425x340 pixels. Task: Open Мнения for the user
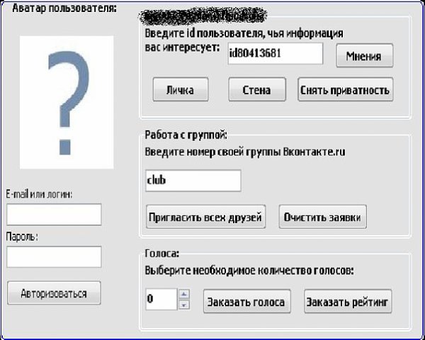point(364,56)
